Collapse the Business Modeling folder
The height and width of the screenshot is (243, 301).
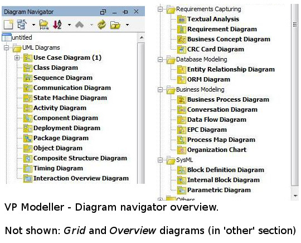[160, 89]
